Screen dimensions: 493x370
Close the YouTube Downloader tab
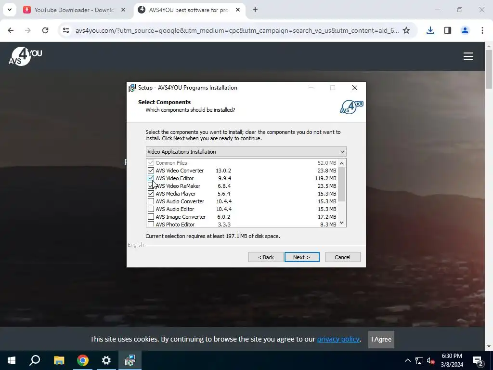pyautogui.click(x=123, y=10)
